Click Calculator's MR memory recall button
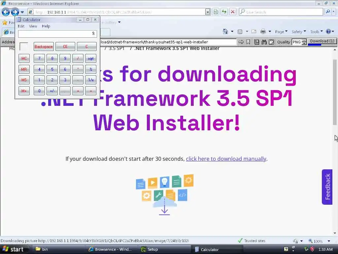 click(24, 69)
